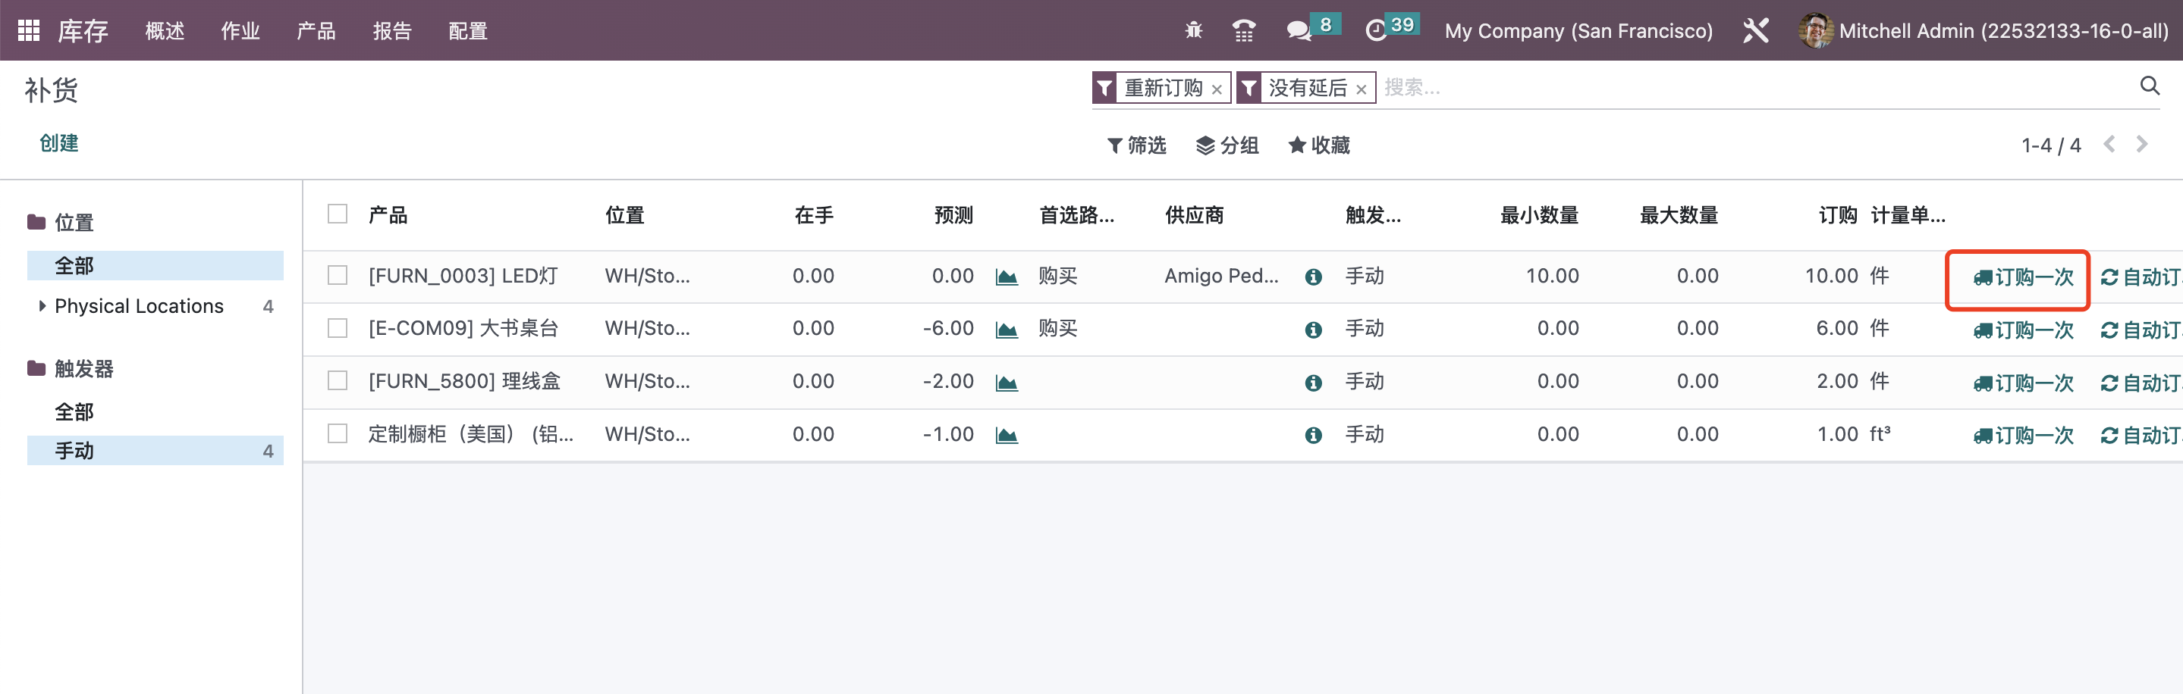Sort by 预测 column header
The height and width of the screenshot is (694, 2183).
click(x=953, y=215)
